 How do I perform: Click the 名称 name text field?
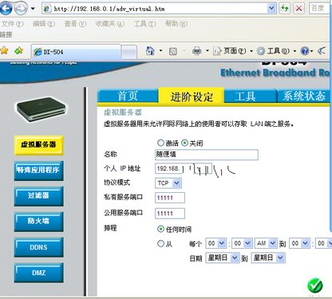click(x=207, y=155)
